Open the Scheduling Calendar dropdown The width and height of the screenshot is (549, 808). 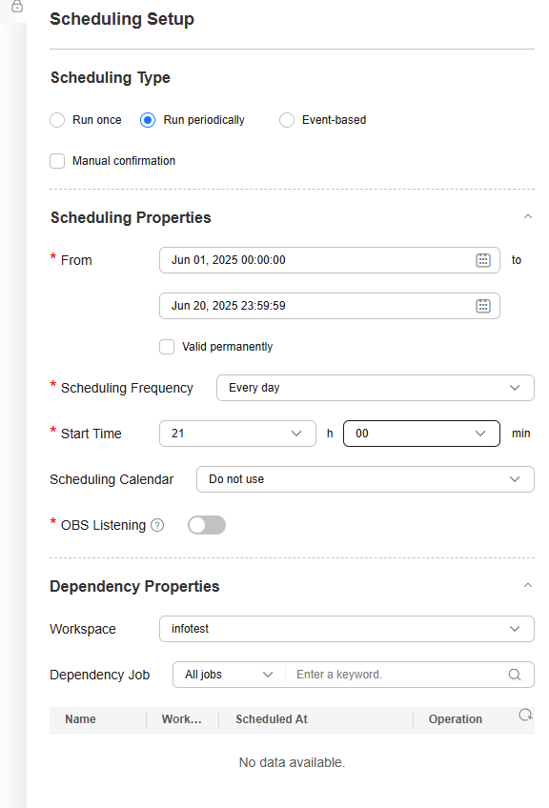click(365, 480)
